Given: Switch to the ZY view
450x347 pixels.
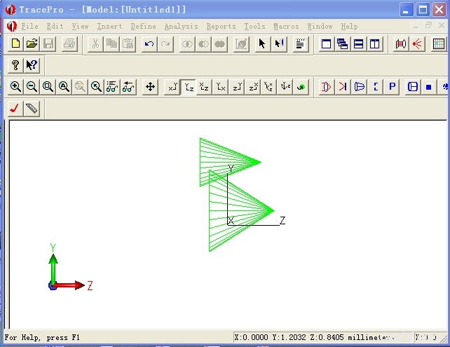Looking at the screenshot, I should pos(237,87).
